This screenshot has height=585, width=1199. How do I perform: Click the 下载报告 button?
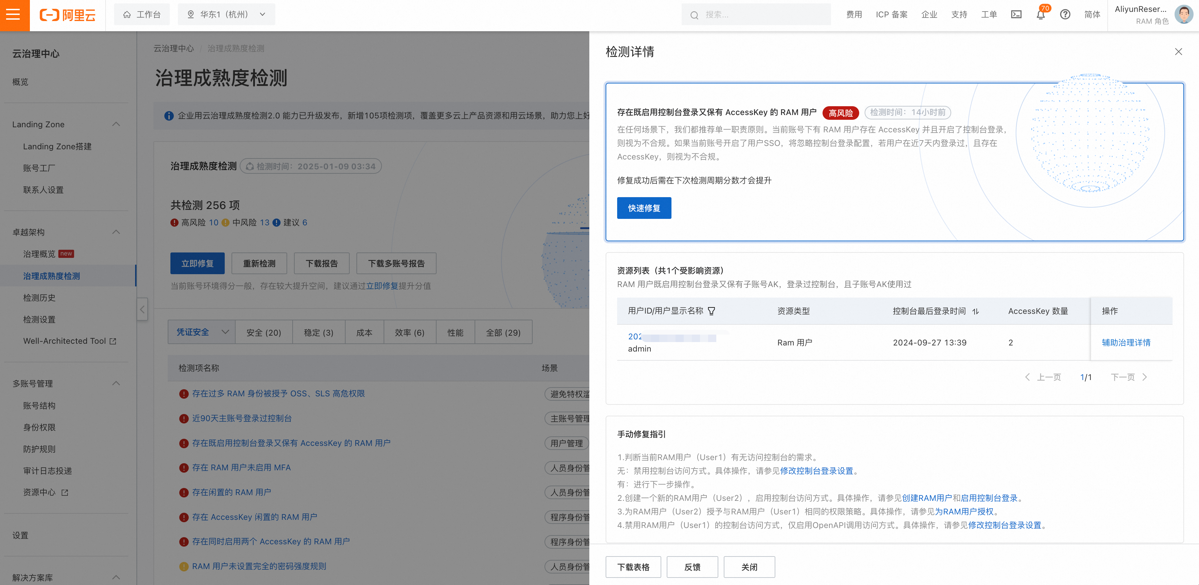(x=321, y=263)
